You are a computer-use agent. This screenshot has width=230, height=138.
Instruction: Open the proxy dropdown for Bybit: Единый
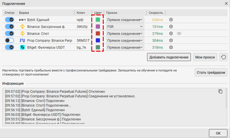pyautogui.click(x=125, y=20)
